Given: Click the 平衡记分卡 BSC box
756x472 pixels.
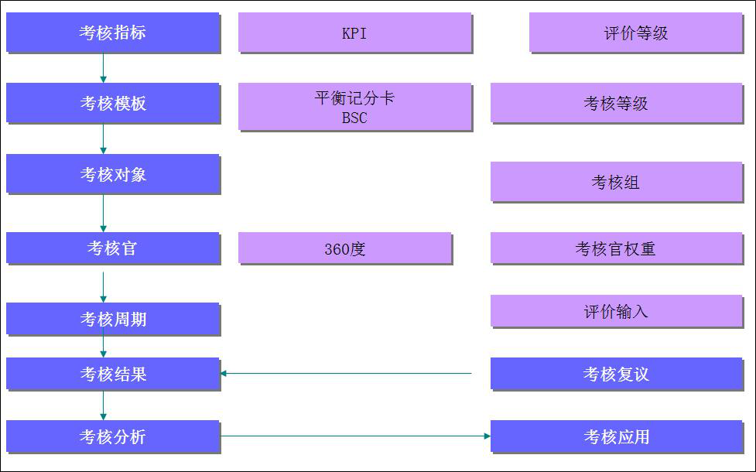Looking at the screenshot, I should tap(354, 107).
